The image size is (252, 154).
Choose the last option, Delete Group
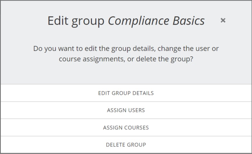(126, 145)
